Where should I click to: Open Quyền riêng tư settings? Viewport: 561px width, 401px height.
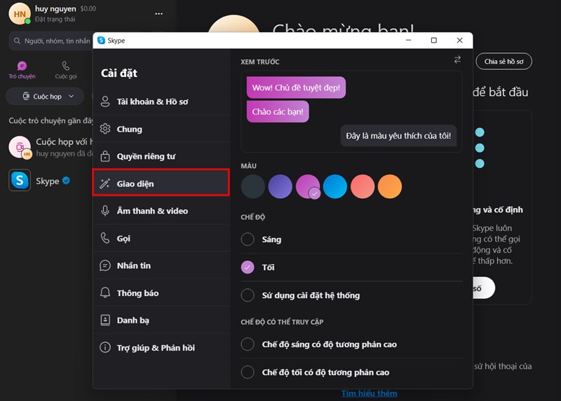tap(161, 156)
